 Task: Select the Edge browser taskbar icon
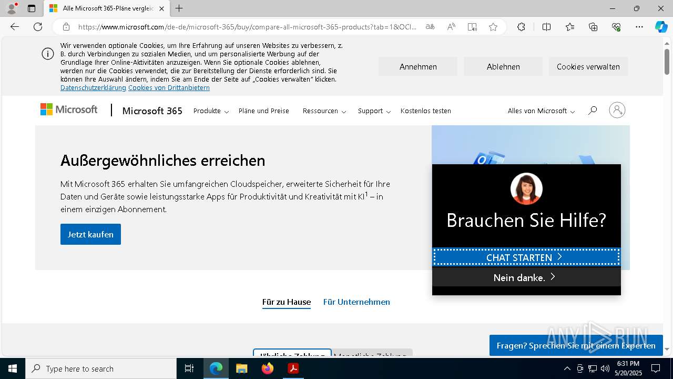click(216, 368)
